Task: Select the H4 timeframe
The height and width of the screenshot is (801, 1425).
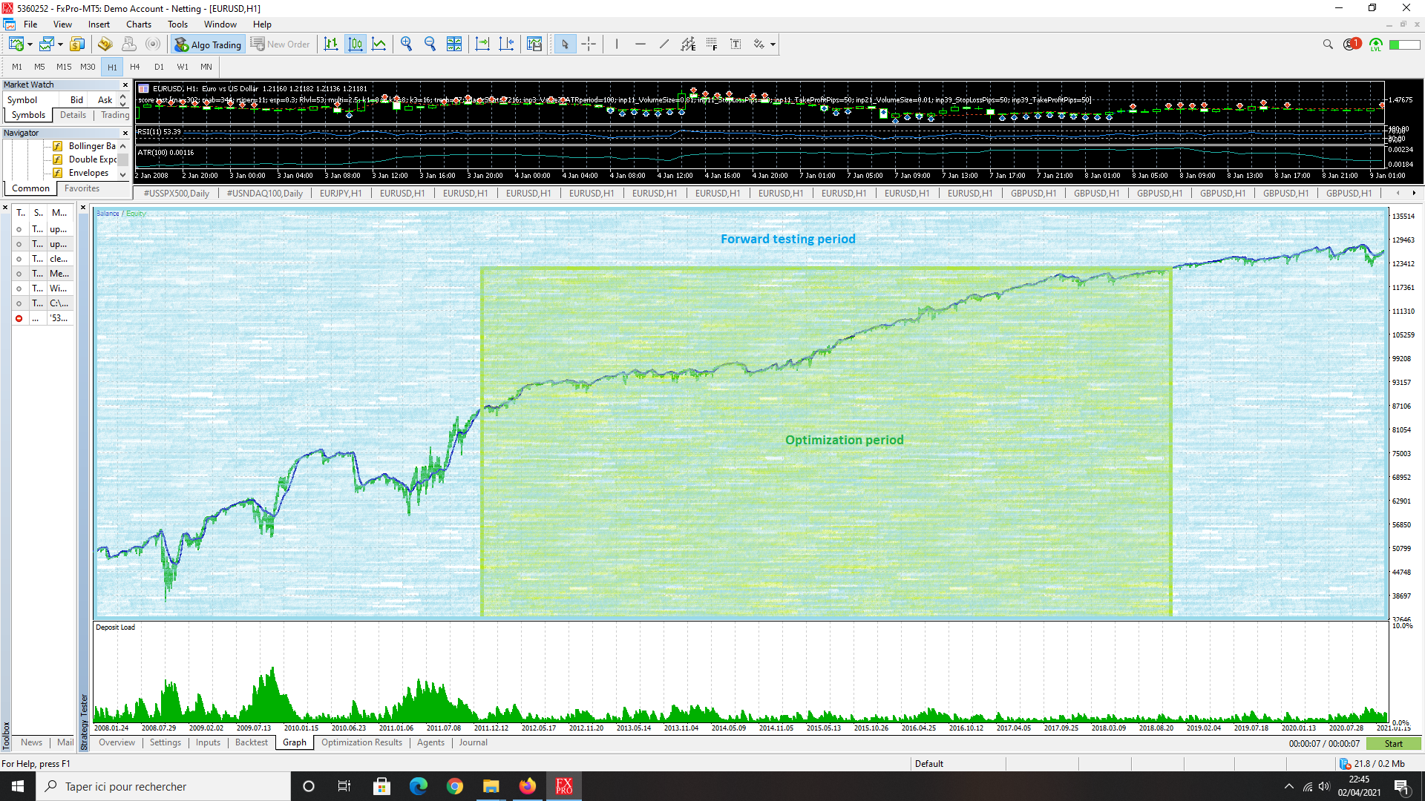Action: 135,67
